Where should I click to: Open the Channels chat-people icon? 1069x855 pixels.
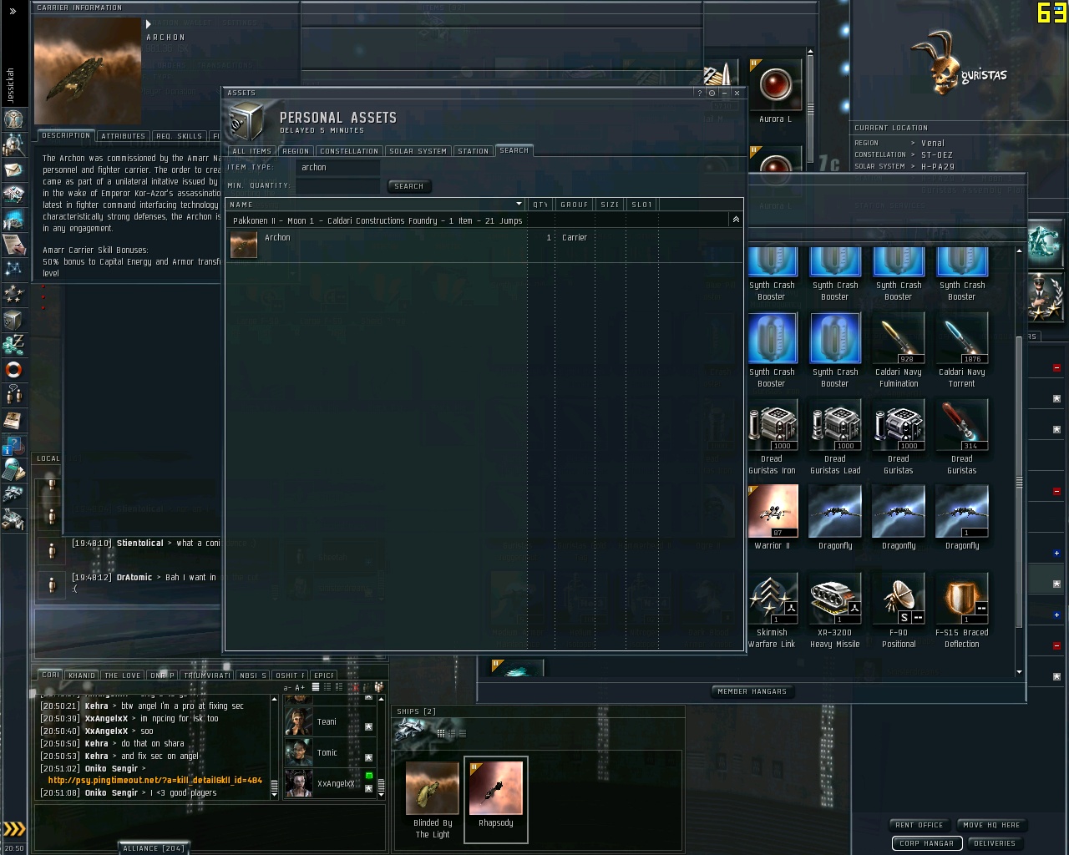13,394
